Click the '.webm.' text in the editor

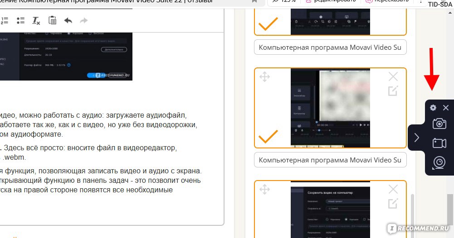(x=15, y=157)
